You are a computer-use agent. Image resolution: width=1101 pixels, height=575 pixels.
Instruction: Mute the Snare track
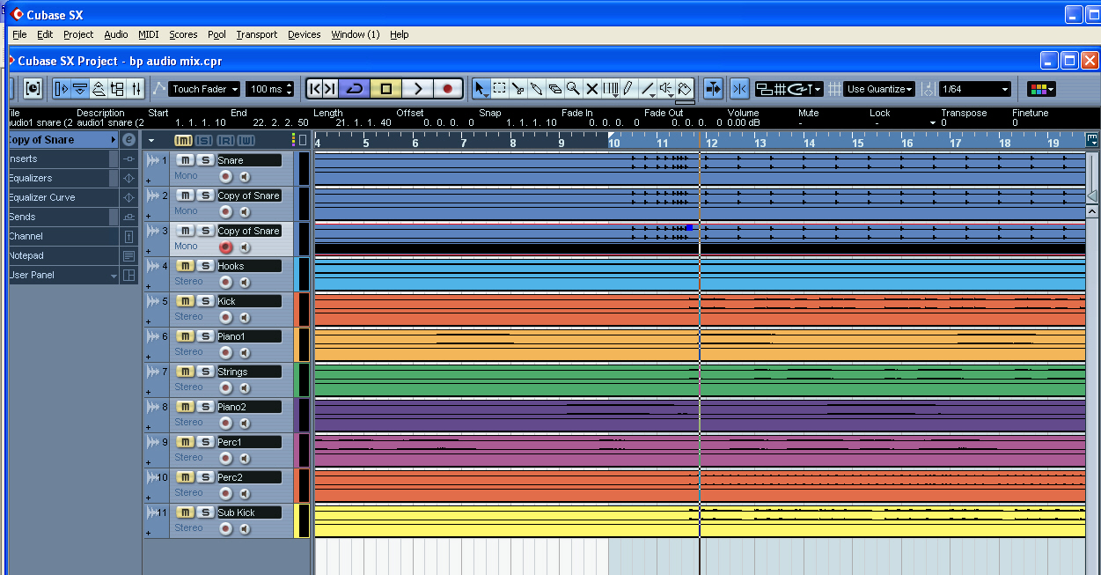(x=185, y=160)
